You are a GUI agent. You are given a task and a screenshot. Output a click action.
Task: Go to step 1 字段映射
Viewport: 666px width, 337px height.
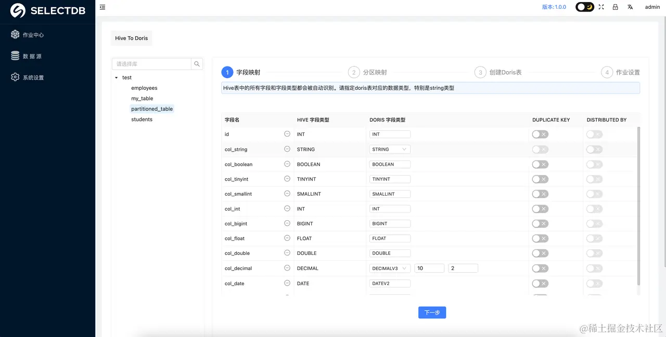point(241,72)
